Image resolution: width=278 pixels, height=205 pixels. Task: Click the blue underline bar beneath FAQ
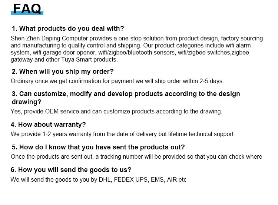coord(27,13)
